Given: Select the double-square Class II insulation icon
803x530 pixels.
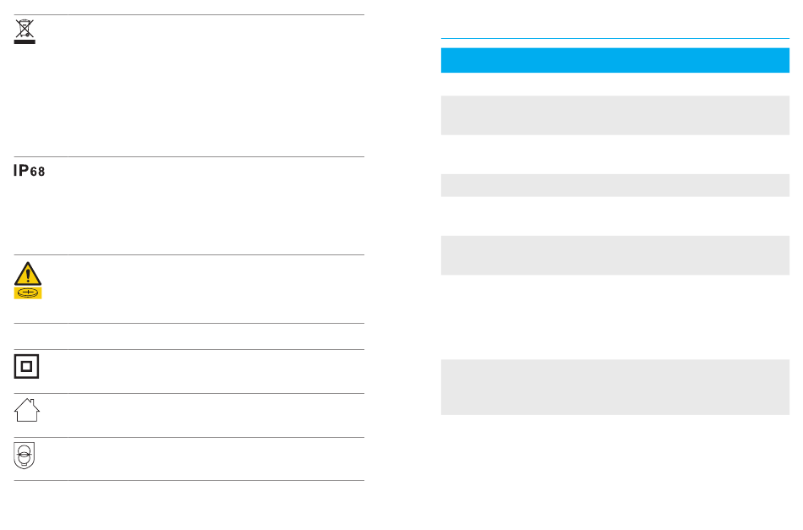Looking at the screenshot, I should (x=27, y=366).
